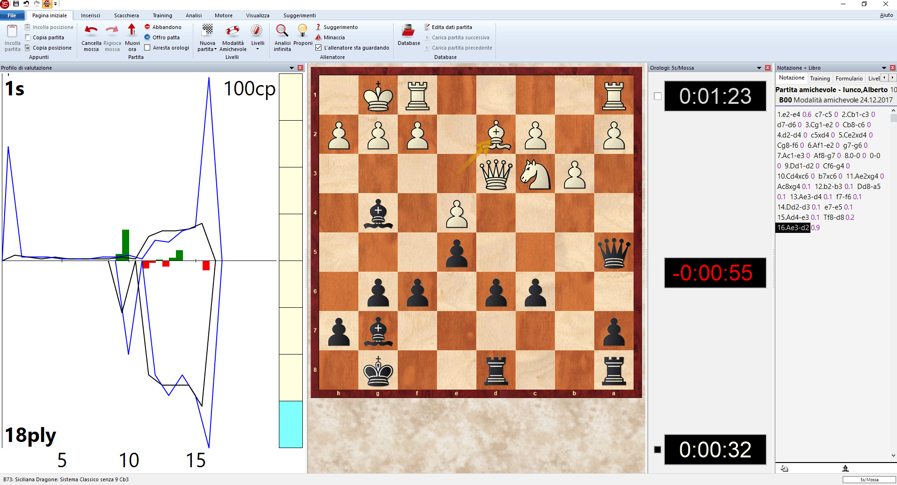This screenshot has width=897, height=485.
Task: Uncheck L'allenatore sta guardando checkbox
Action: click(319, 48)
